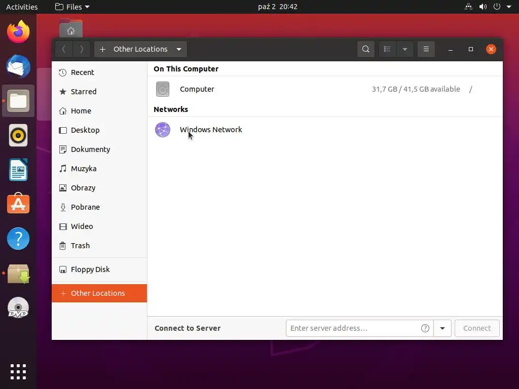
Task: Select Starred in the sidebar
Action: tap(99, 92)
